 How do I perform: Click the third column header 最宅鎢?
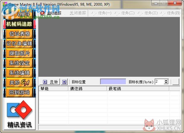(138, 89)
